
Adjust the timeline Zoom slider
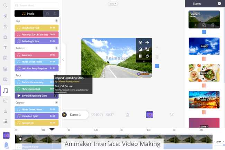coord(219,145)
